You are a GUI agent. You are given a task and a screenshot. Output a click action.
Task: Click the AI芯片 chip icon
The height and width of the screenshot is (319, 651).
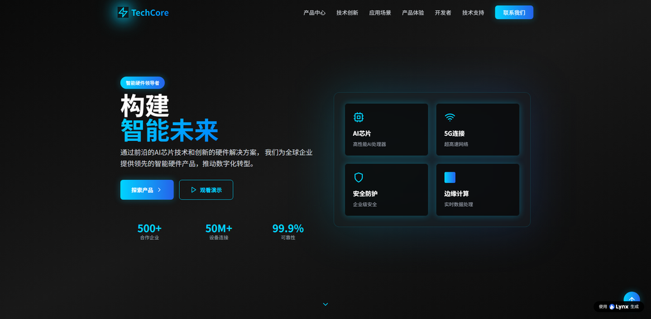click(359, 117)
